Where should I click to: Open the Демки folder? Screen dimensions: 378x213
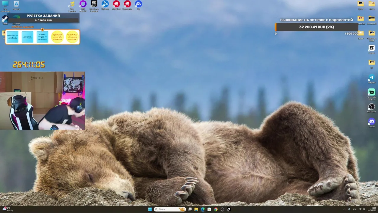(361, 34)
